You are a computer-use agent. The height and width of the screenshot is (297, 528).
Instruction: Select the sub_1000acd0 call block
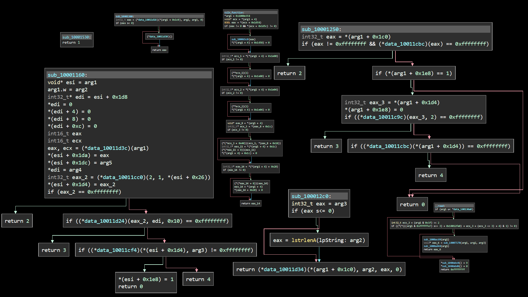[454, 244]
